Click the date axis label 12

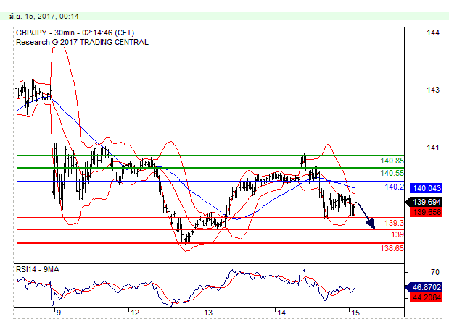[x=135, y=313]
